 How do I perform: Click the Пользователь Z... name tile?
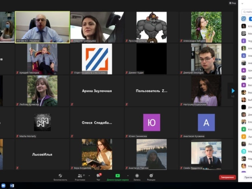click(x=152, y=91)
